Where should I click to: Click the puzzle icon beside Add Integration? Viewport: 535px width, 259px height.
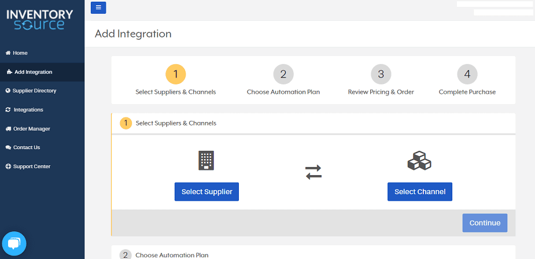[10, 72]
